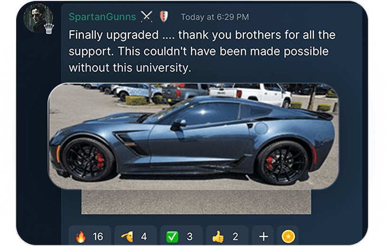Image resolution: width=387 pixels, height=246 pixels.
Task: Click the red shield badge icon
Action: [x=164, y=17]
